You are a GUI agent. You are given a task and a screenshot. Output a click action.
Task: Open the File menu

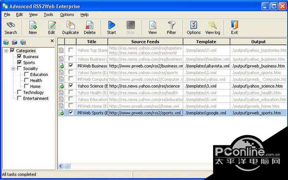tap(7, 14)
